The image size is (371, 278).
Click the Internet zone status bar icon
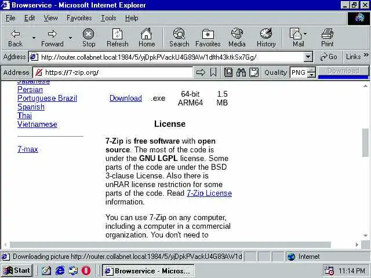291,257
